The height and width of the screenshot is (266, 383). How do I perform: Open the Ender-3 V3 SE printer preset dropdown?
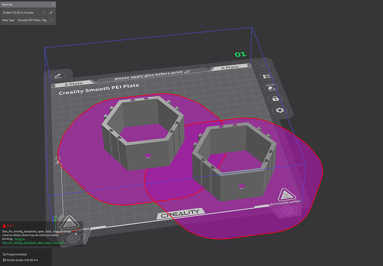(24, 12)
